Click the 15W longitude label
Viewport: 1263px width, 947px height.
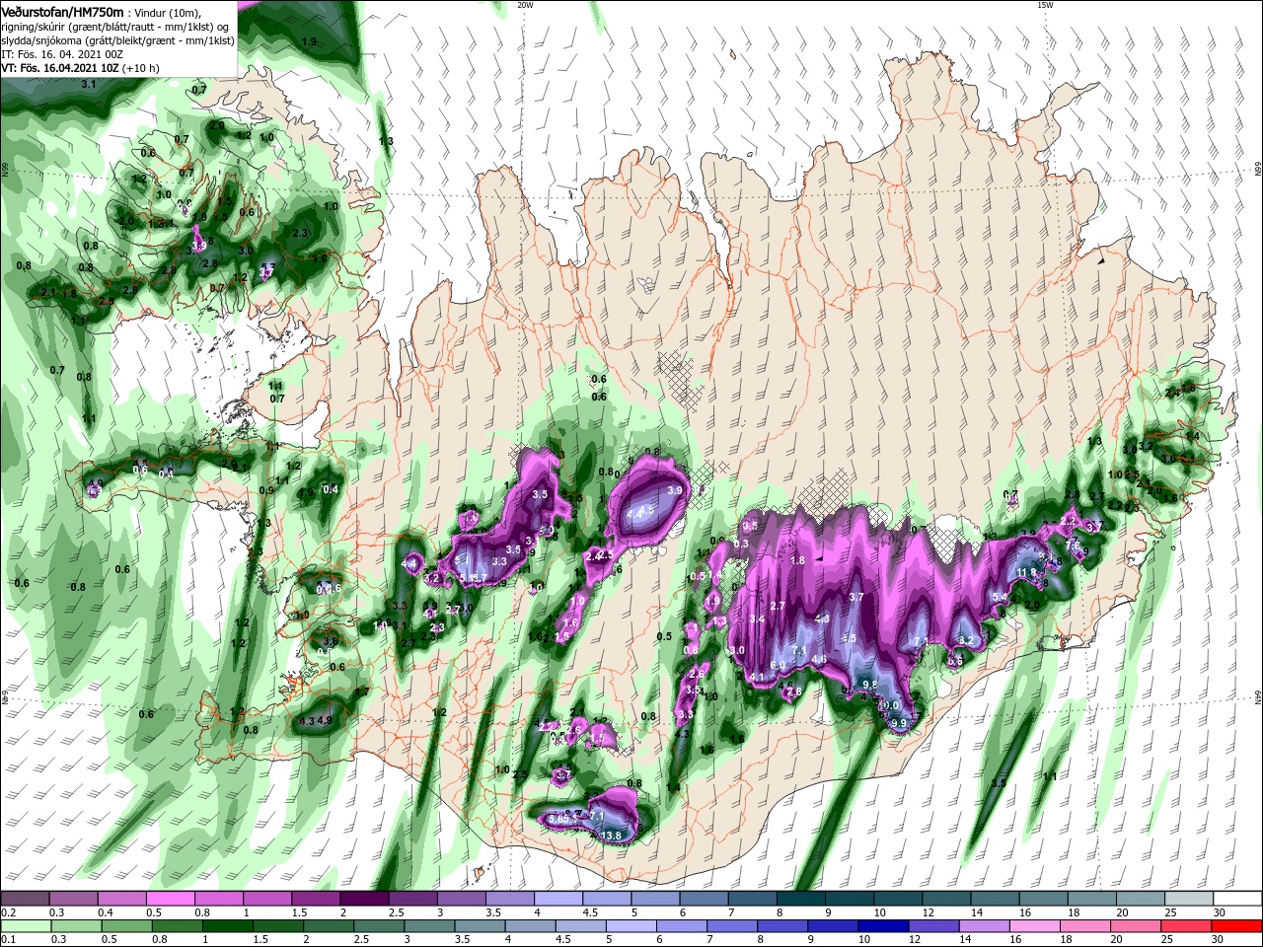1045,5
